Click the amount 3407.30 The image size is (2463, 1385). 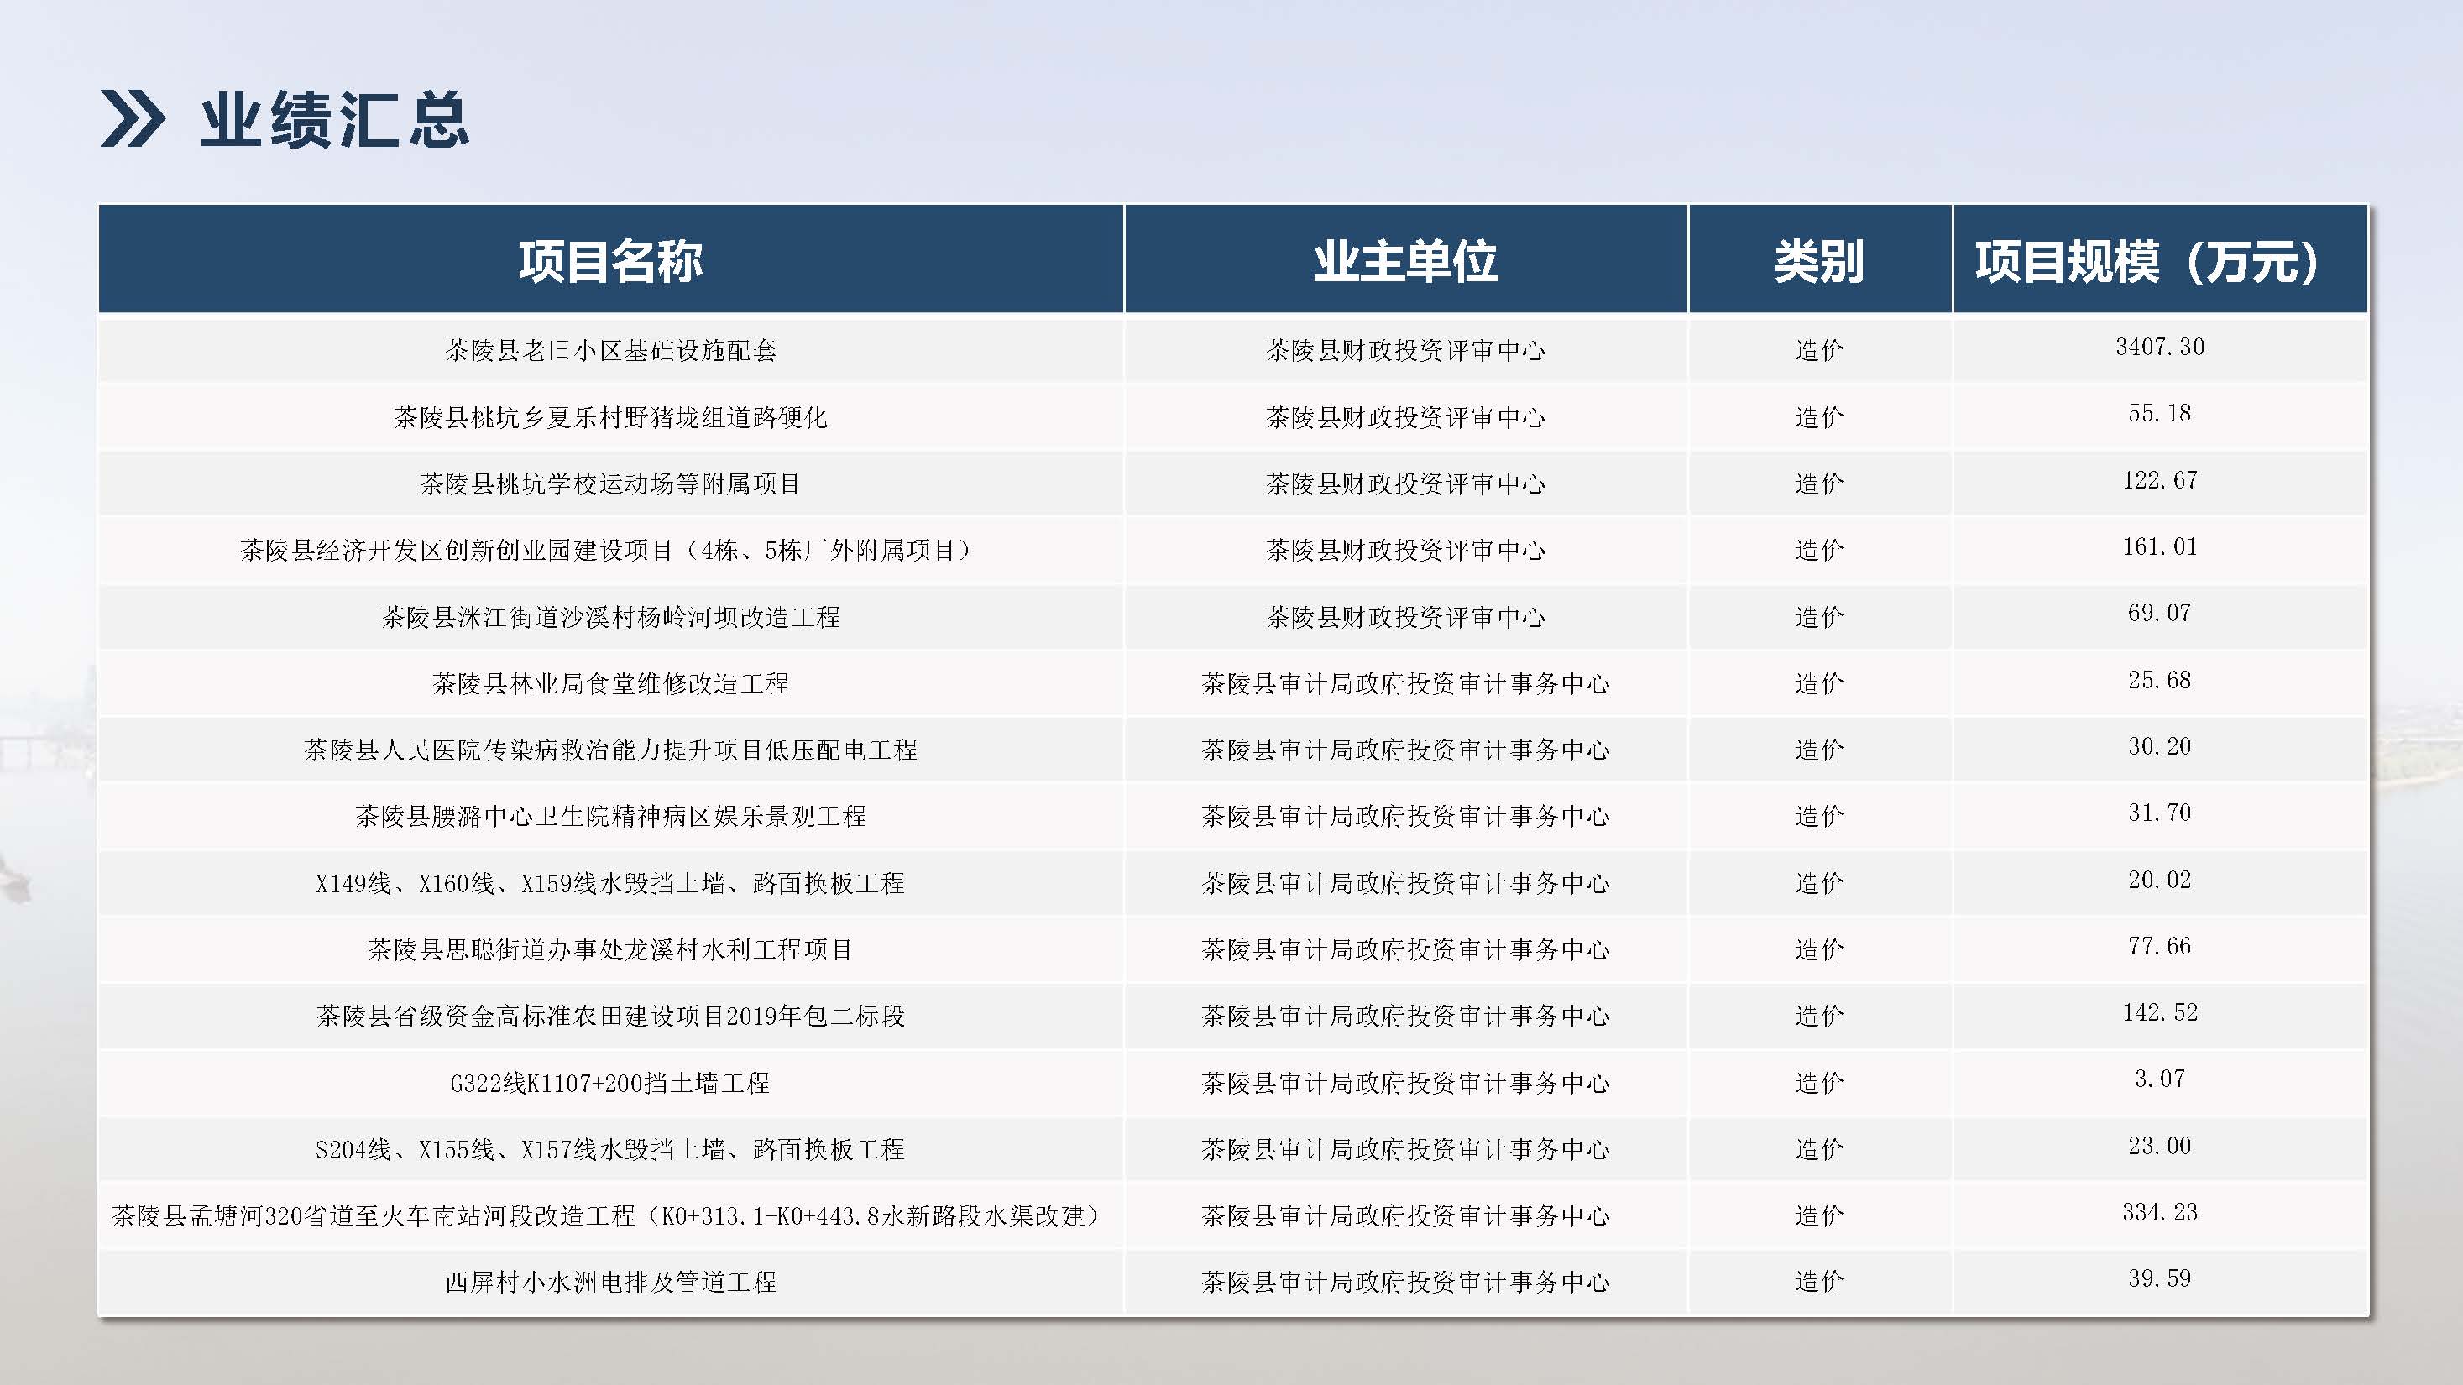[x=2160, y=347]
